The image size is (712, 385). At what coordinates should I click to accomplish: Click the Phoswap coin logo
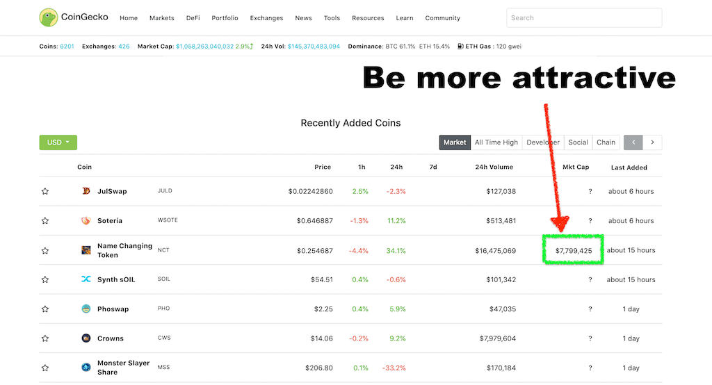(86, 309)
